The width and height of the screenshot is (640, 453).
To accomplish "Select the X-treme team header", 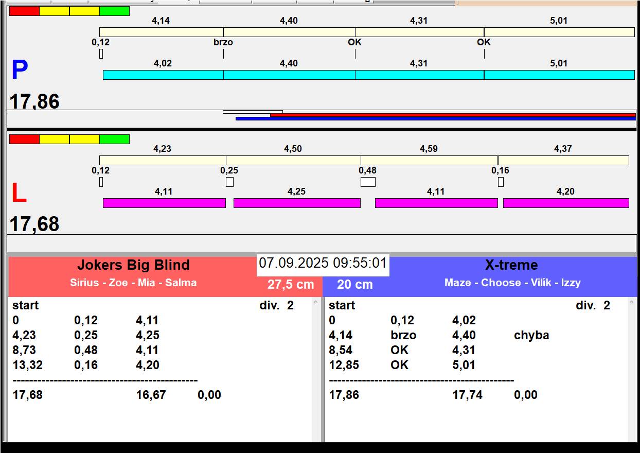I will click(511, 265).
